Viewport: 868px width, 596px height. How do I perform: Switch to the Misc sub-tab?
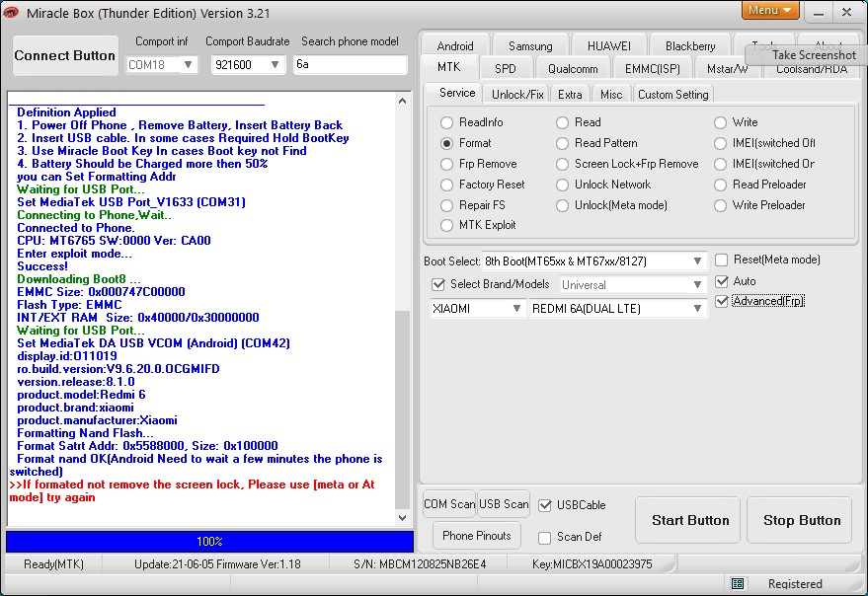(611, 95)
